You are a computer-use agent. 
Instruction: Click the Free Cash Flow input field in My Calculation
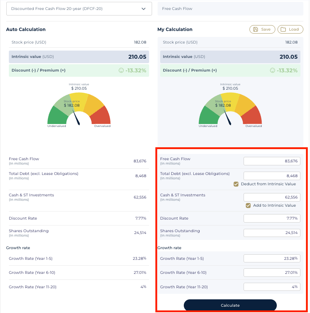(x=272, y=161)
